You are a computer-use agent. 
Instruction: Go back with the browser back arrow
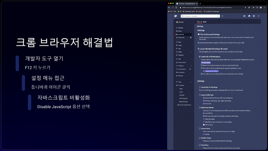[x=169, y=8]
